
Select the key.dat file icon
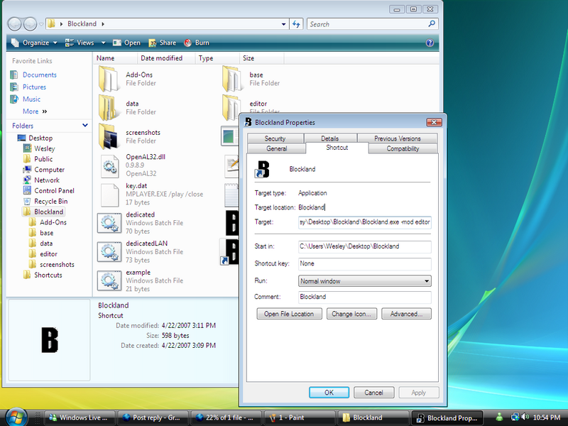pyautogui.click(x=109, y=194)
